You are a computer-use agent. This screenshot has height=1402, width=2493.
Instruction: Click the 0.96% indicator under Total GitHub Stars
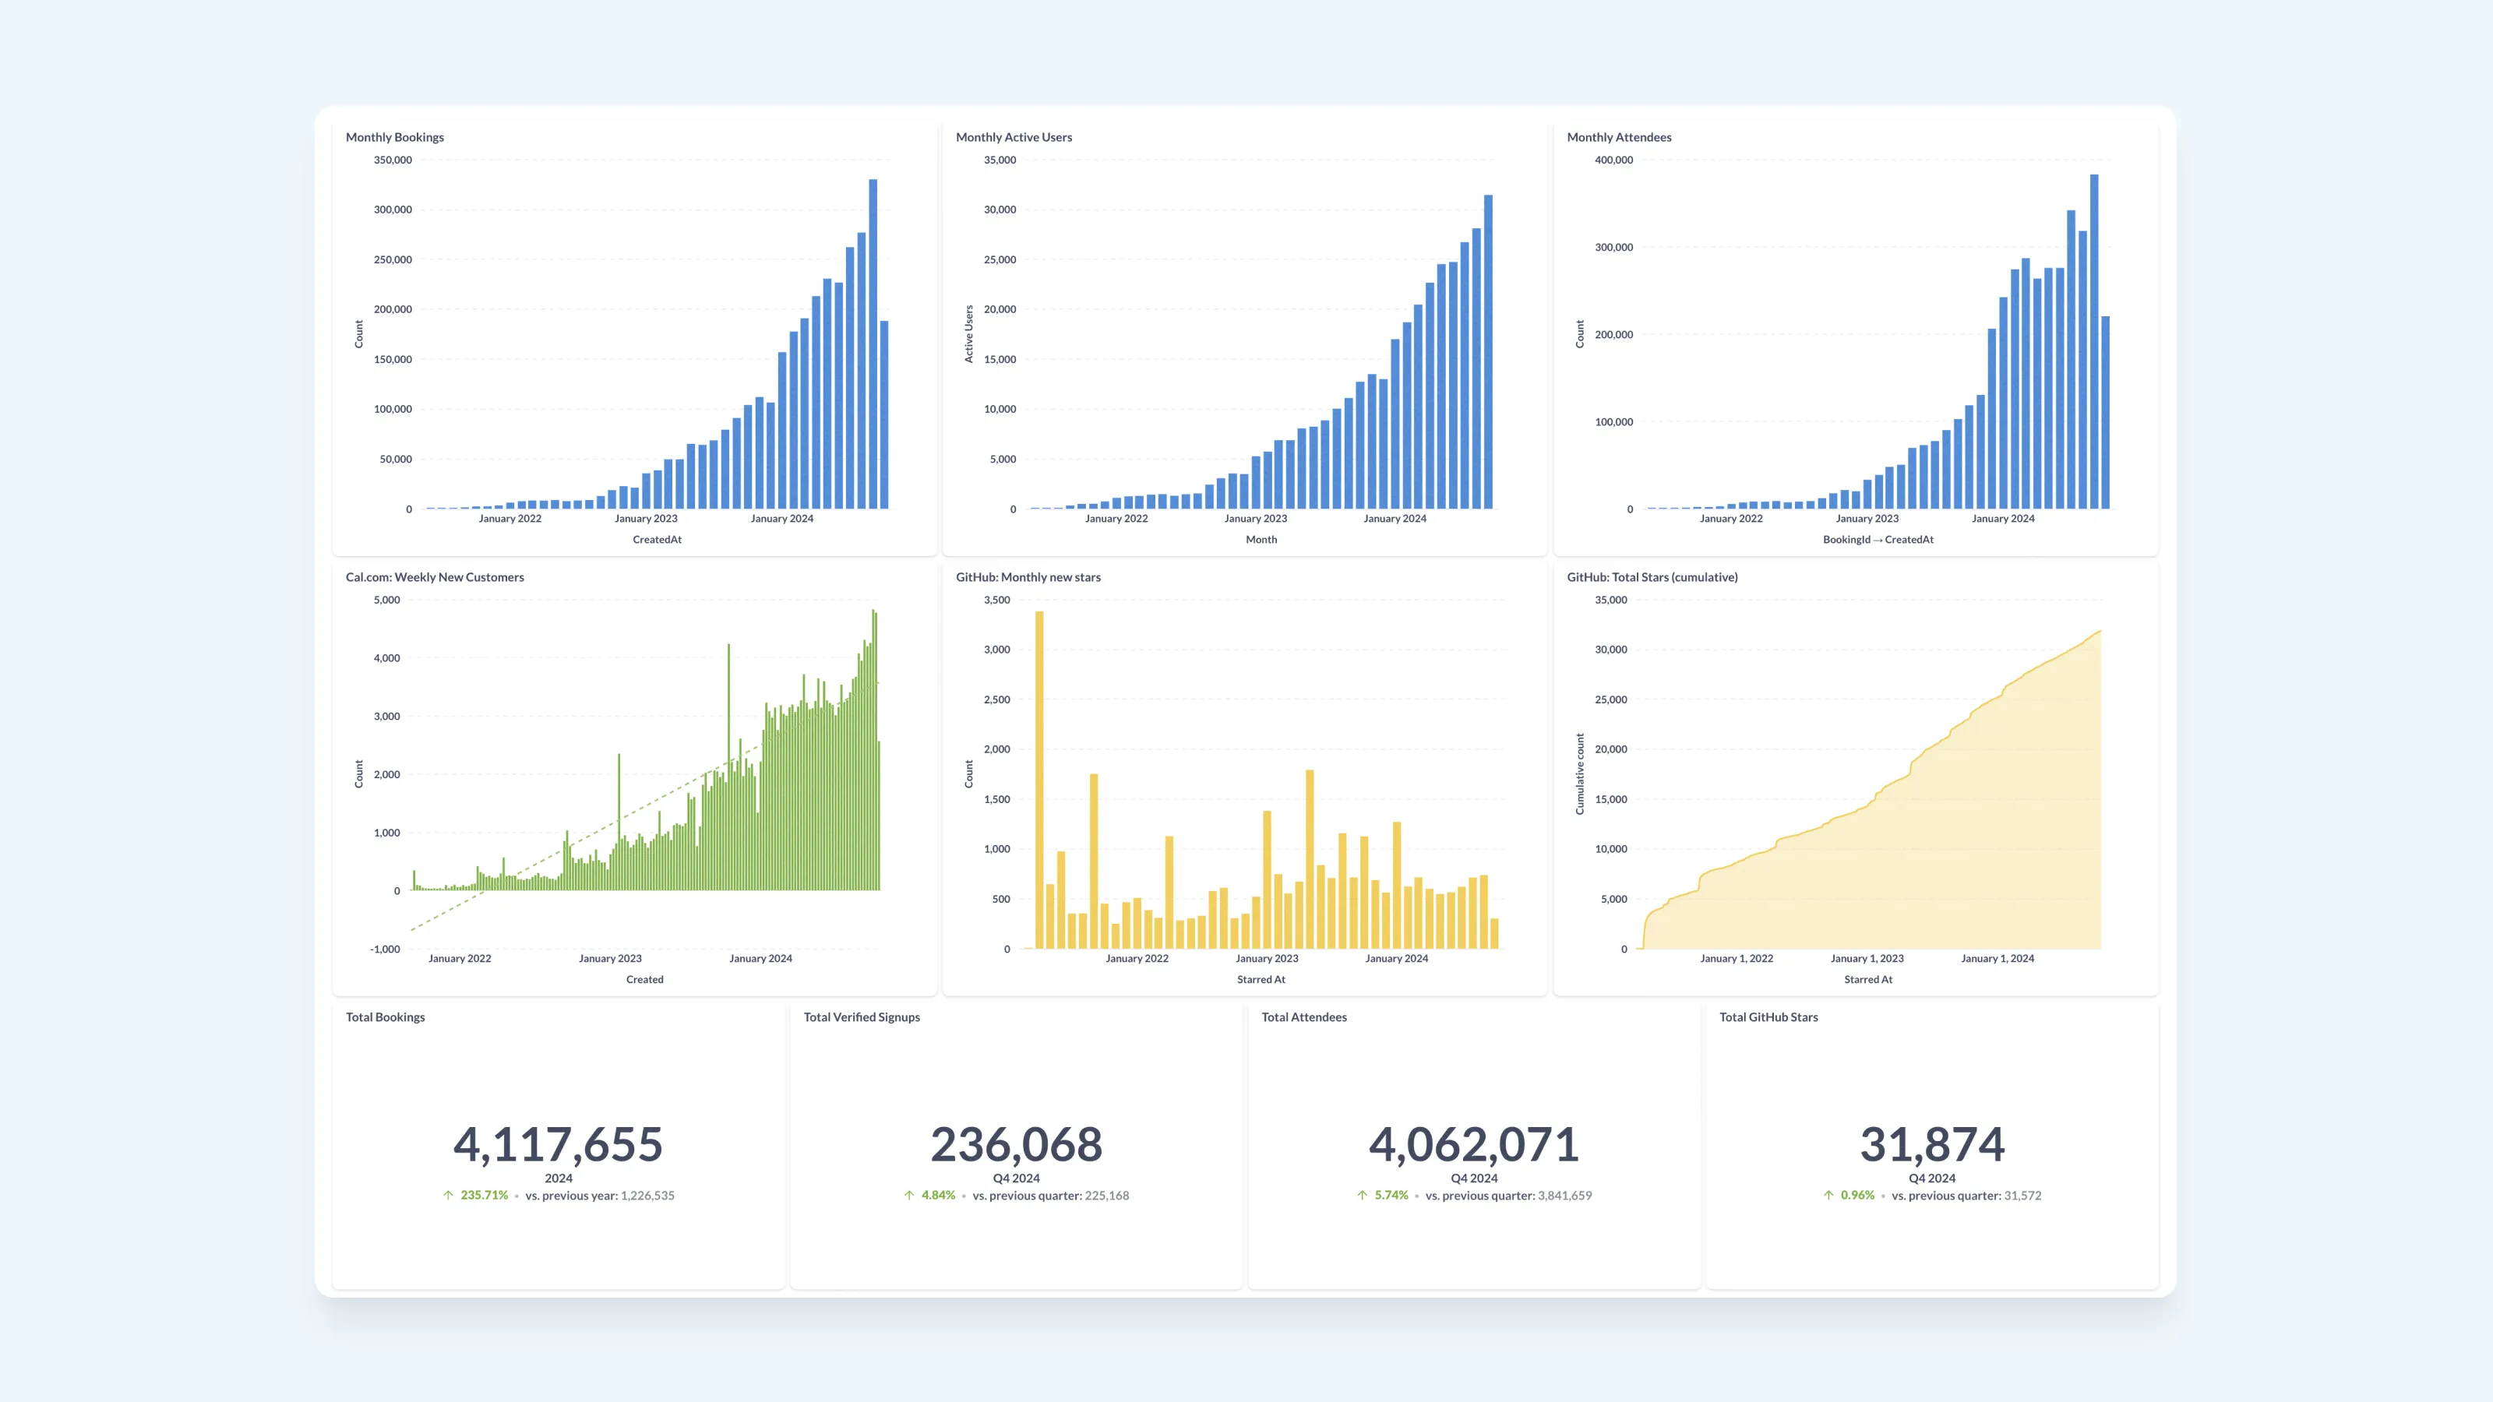(1857, 1195)
